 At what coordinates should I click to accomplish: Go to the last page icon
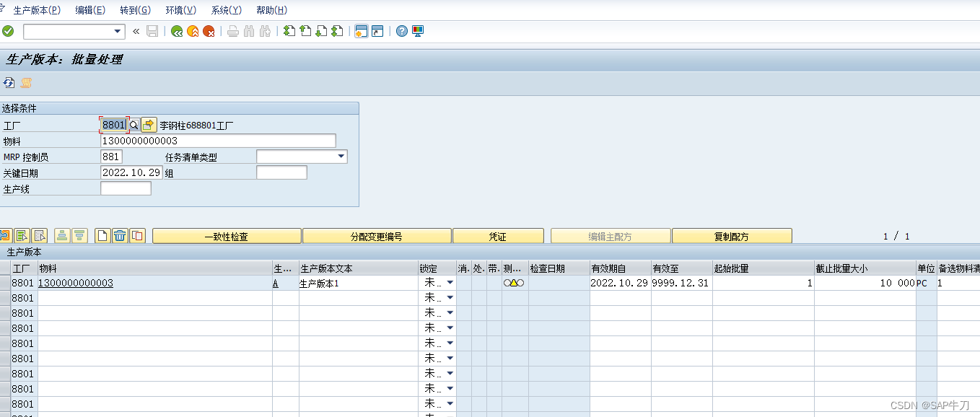[x=337, y=31]
